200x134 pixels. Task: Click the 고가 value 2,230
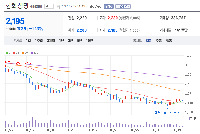[x=113, y=18]
